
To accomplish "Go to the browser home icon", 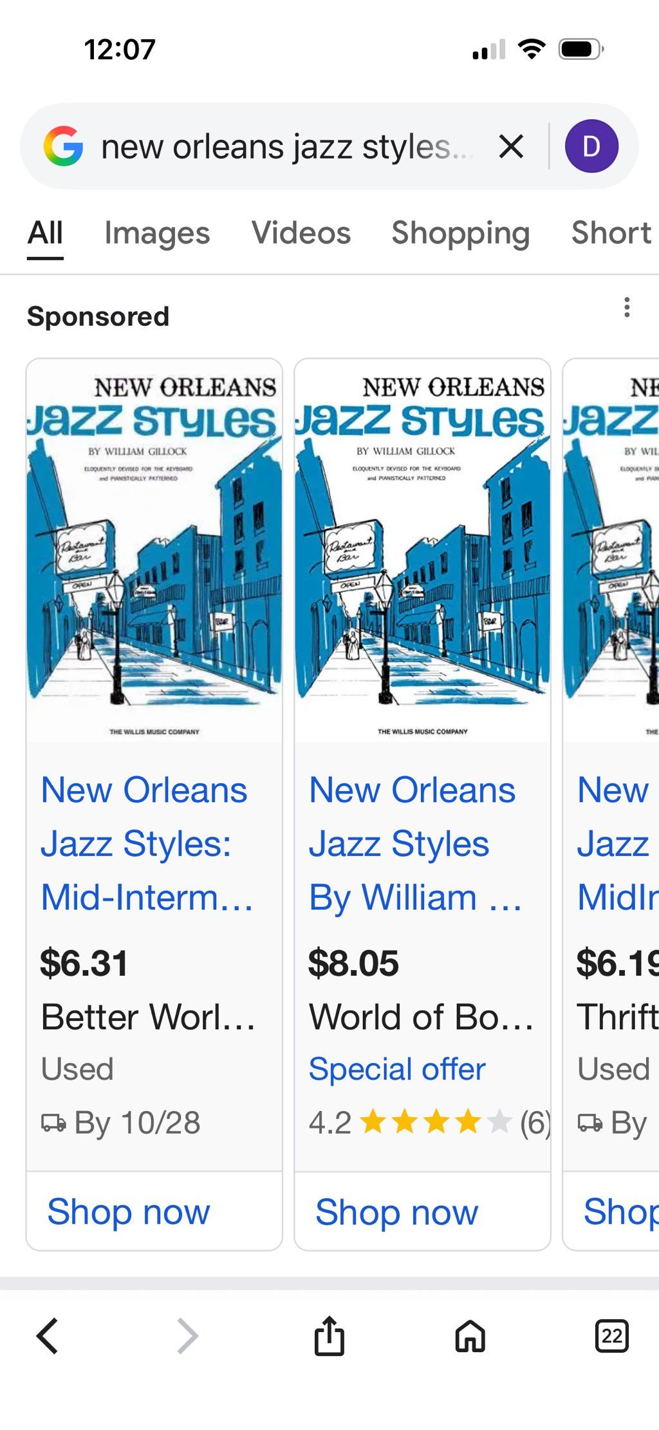I will pyautogui.click(x=470, y=1336).
